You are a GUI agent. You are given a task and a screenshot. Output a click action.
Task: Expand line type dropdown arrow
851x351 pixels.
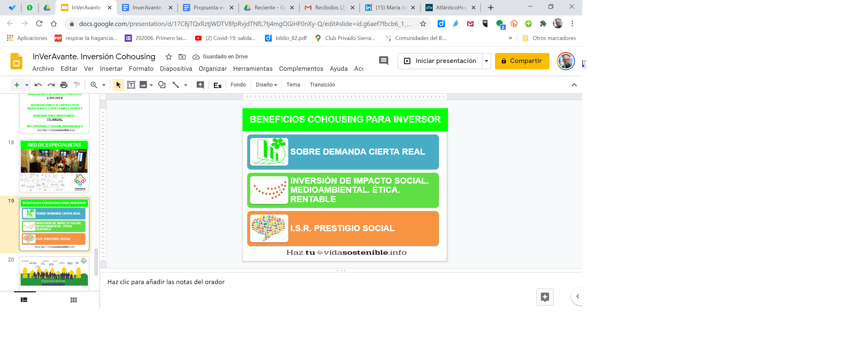tap(186, 85)
